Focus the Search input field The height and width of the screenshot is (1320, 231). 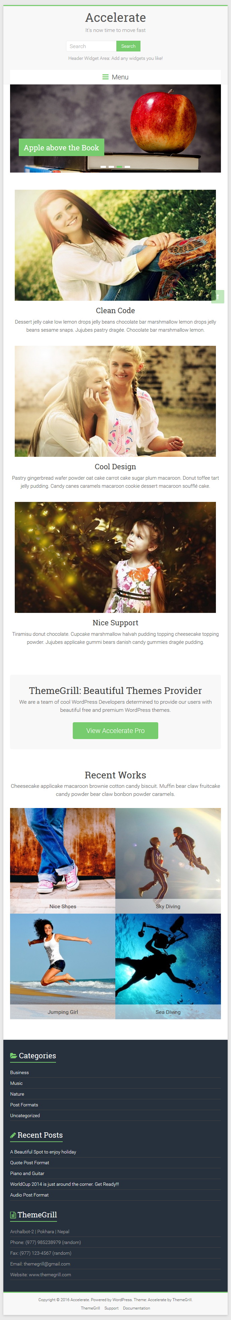(x=91, y=46)
